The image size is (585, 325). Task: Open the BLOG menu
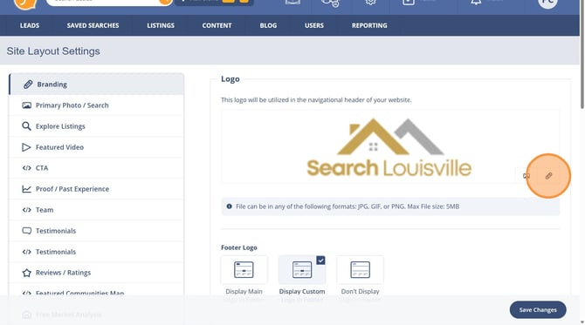[268, 25]
